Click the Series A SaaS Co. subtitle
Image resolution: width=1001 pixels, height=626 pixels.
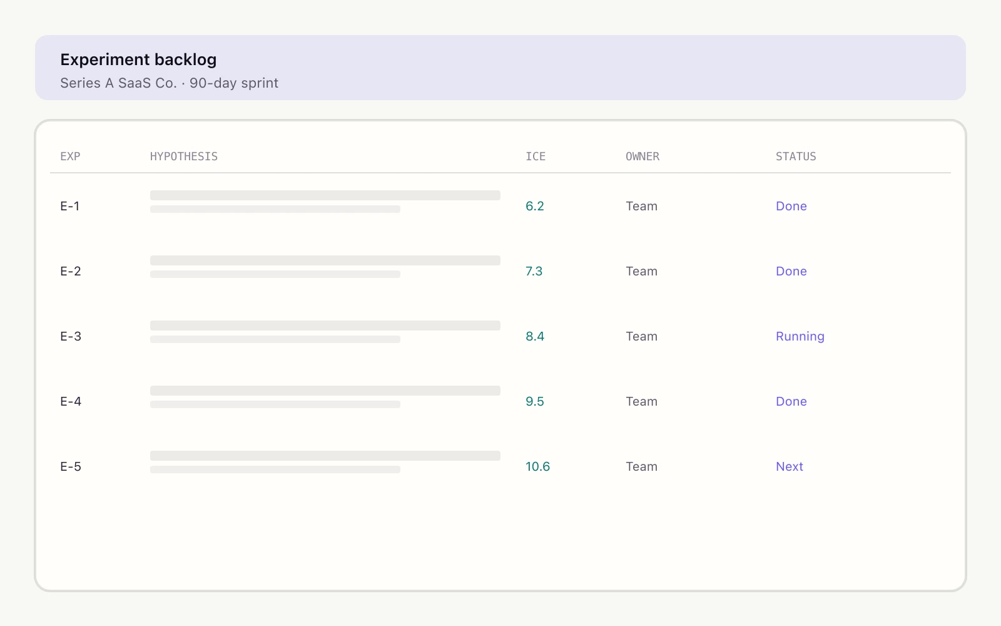click(169, 83)
